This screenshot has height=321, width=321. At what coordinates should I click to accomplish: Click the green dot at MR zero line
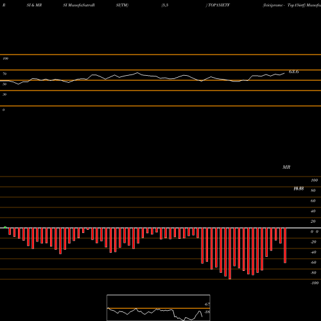[x=5, y=227]
